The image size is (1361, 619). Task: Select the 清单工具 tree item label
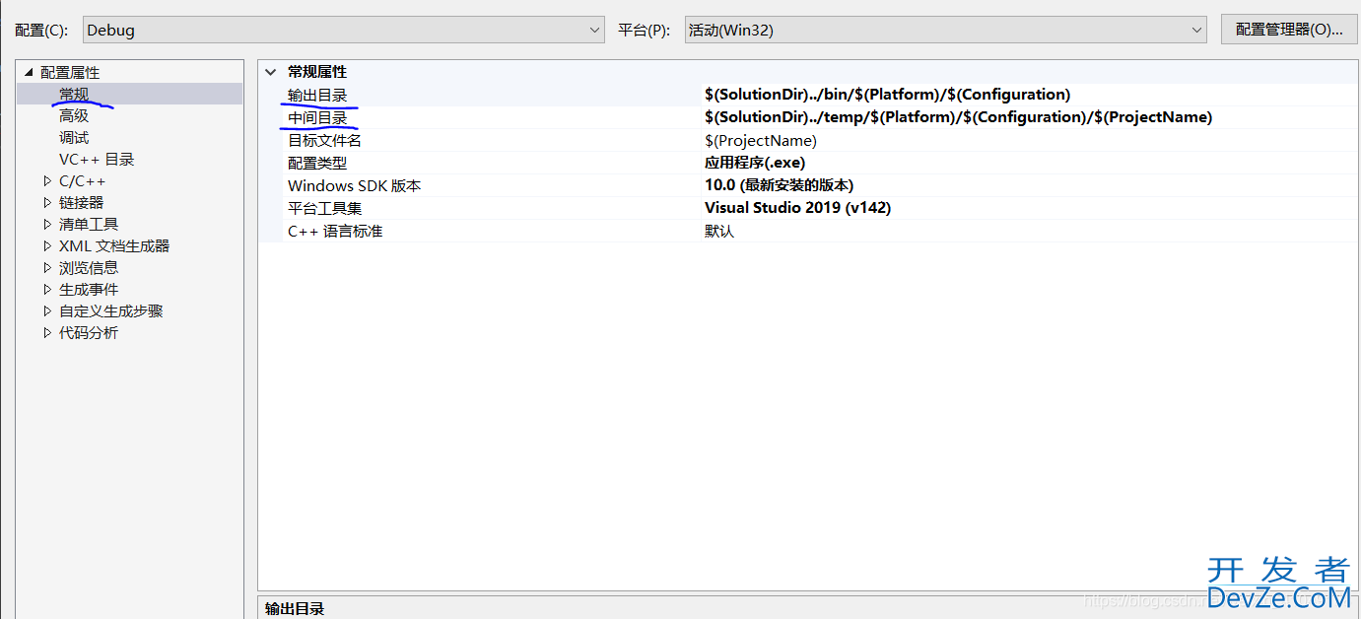pos(89,224)
